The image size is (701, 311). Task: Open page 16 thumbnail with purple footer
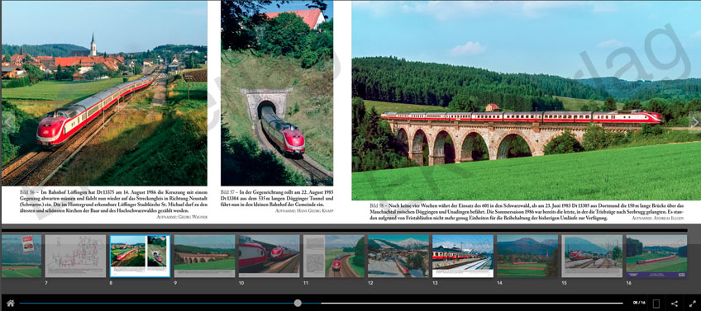[656, 256]
